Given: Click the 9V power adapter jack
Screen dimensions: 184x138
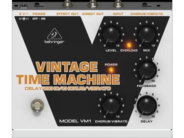Looking at the screenshot, I should pos(24,6).
